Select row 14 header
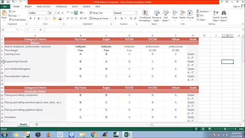Screen dimensions: 245x138 (x=2, y=88)
